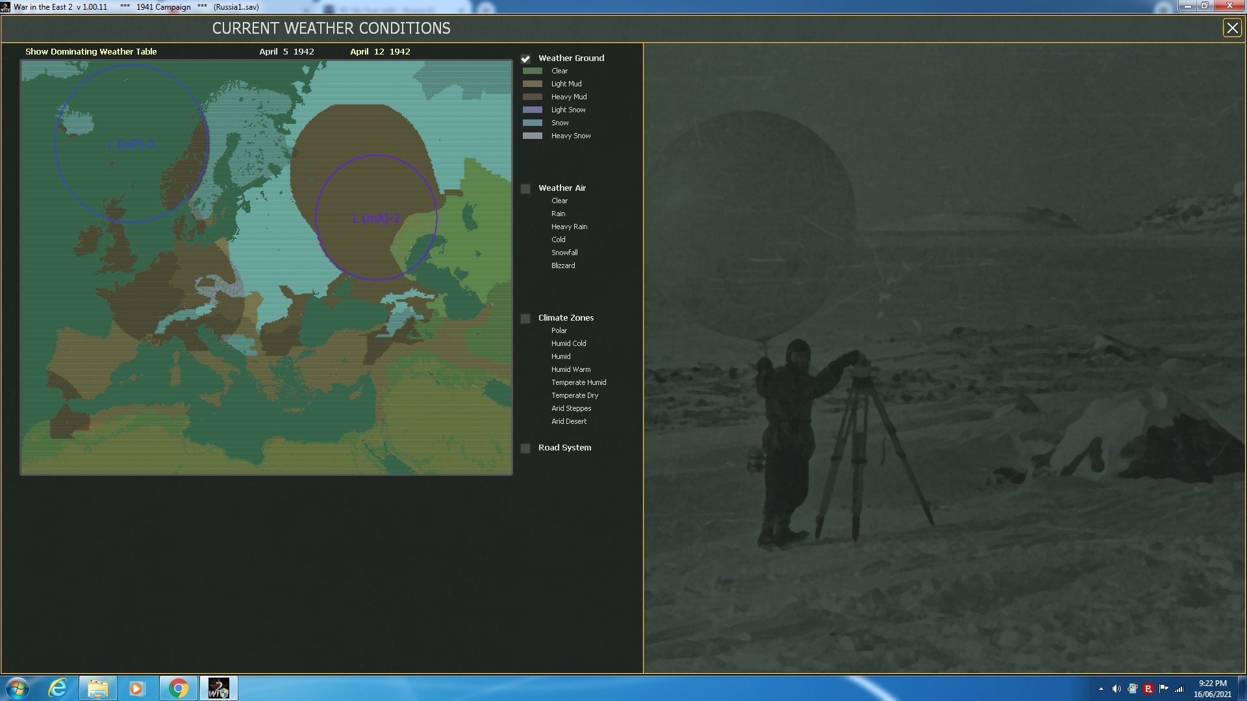Open the media player taskbar icon

(137, 688)
